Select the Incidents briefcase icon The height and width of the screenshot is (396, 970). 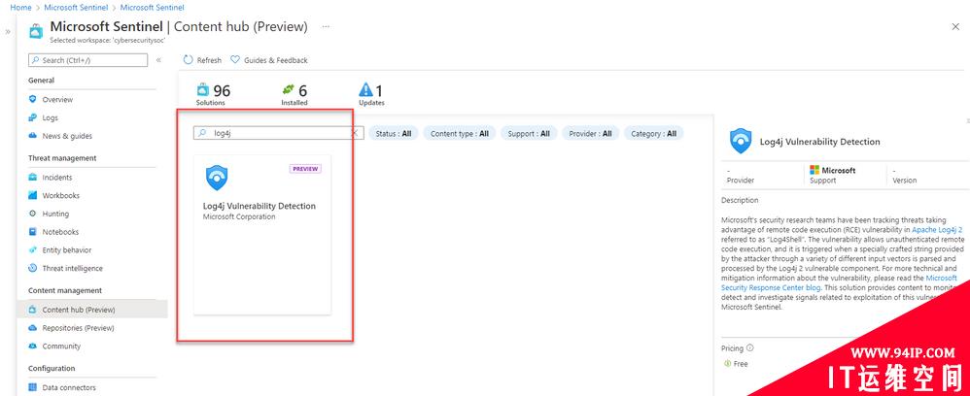pos(33,178)
